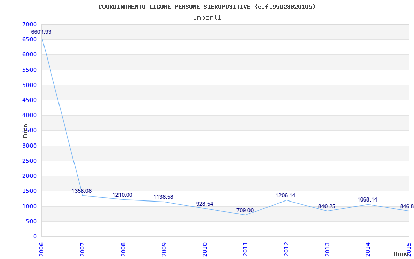
Task: Click the 2013 year axis label
Action: pyautogui.click(x=328, y=250)
